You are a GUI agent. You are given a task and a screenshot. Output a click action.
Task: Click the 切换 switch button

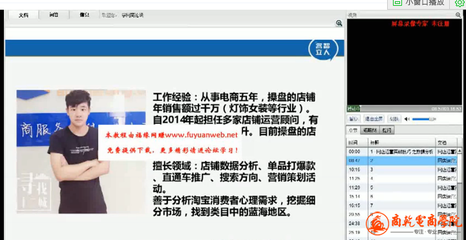pyautogui.click(x=394, y=118)
